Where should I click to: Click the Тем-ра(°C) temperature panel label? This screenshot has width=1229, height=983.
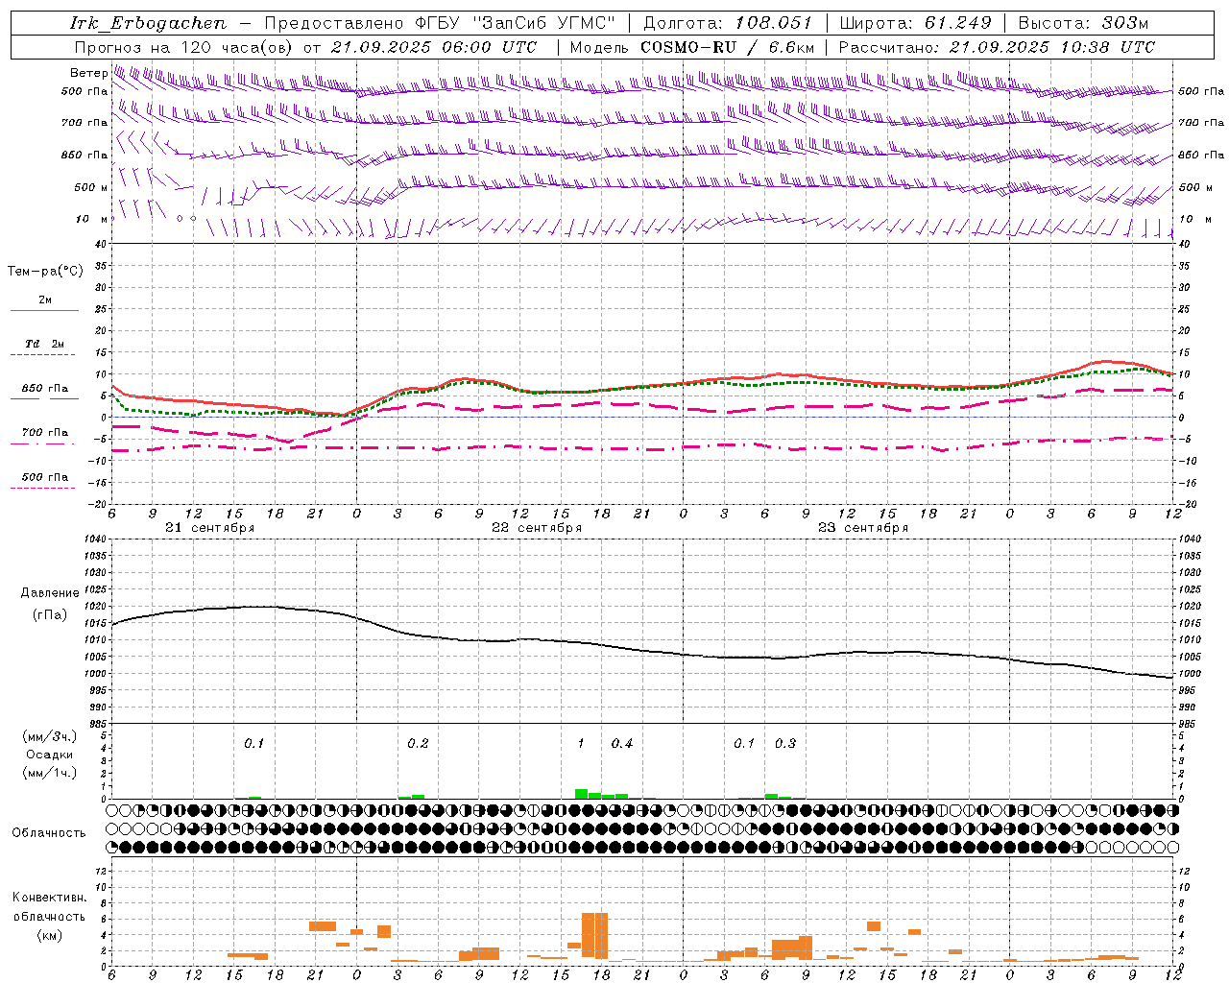point(45,272)
